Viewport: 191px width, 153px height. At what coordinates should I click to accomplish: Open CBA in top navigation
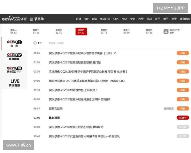point(116,19)
